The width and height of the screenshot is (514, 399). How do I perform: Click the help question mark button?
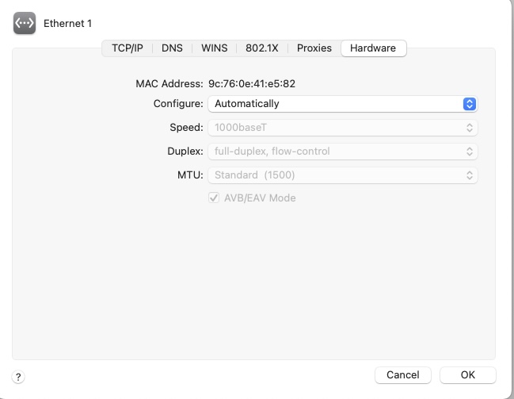19,378
